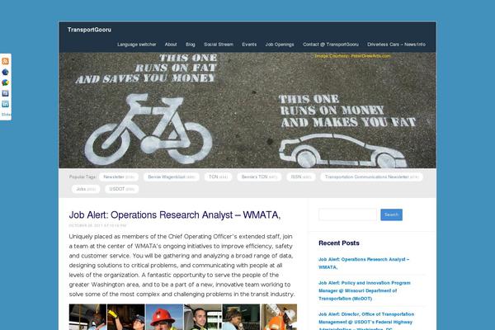Focus the sidebar search input field
Screen dimensions: 495x330
pos(347,214)
